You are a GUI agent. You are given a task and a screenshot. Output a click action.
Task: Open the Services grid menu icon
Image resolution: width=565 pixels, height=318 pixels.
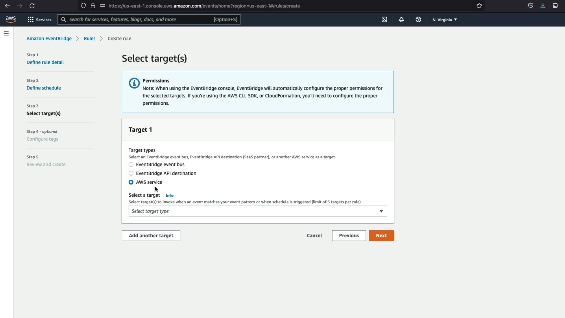pos(31,19)
